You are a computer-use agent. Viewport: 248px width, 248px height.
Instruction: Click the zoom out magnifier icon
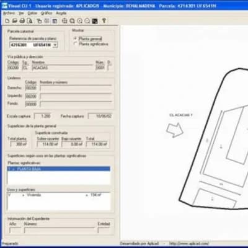pyautogui.click(x=87, y=20)
